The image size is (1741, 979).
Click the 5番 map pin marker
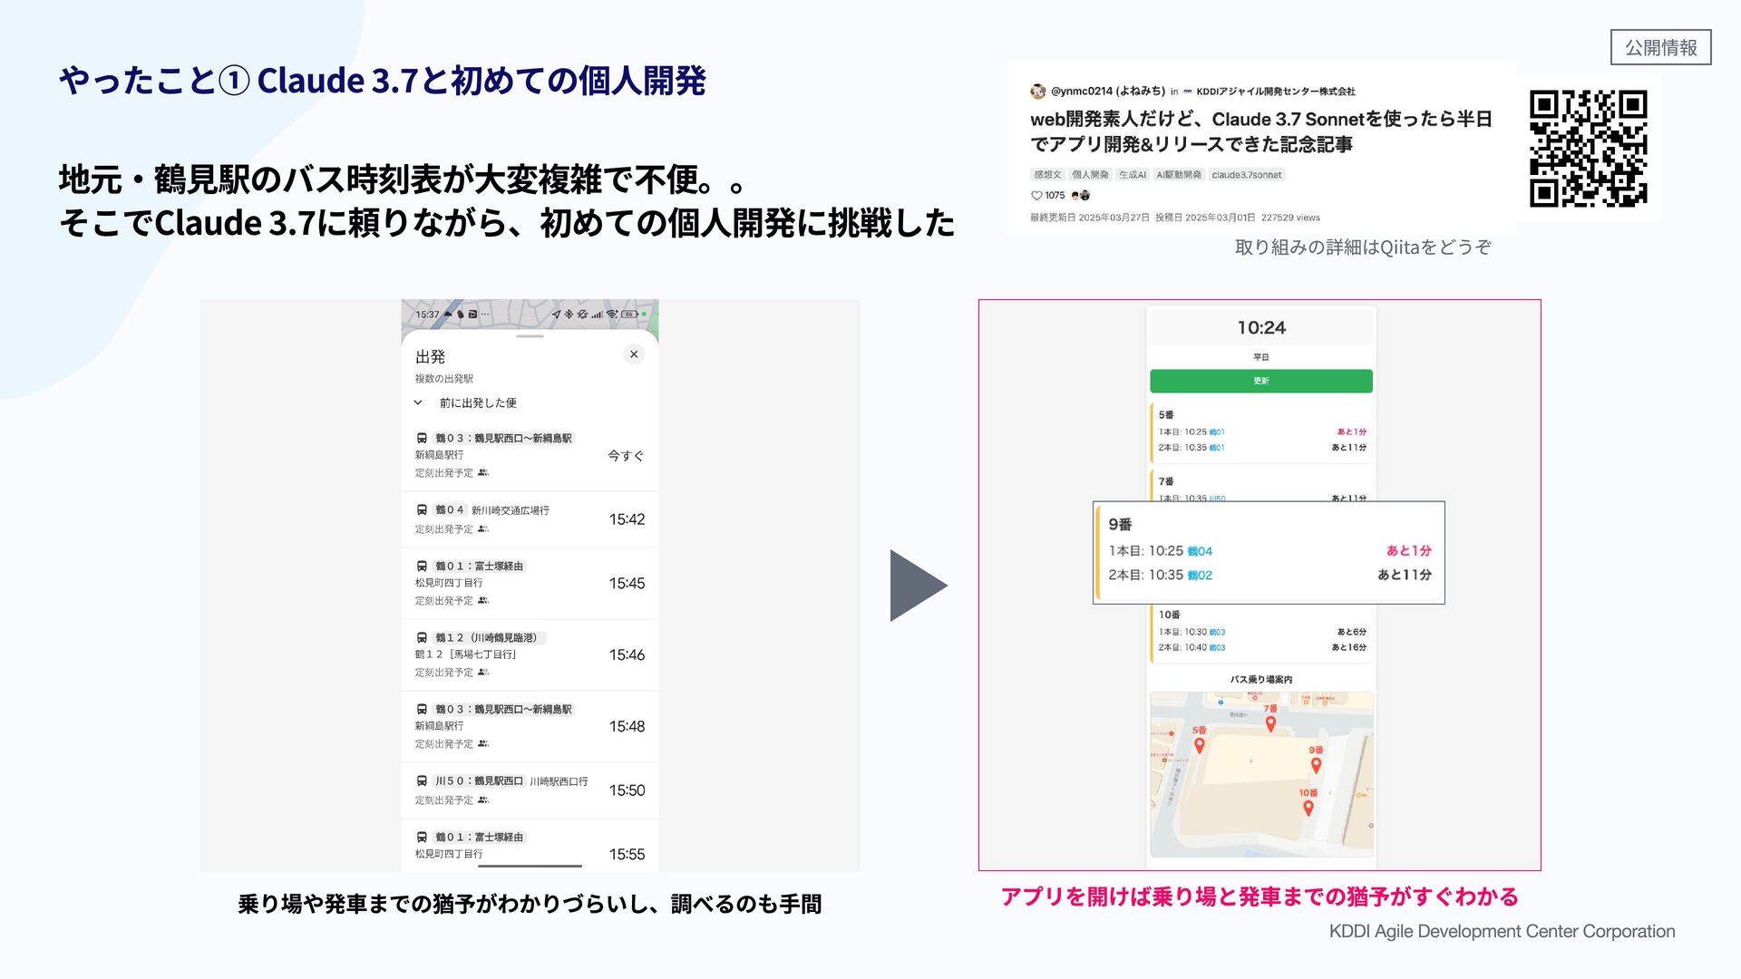click(x=1199, y=745)
